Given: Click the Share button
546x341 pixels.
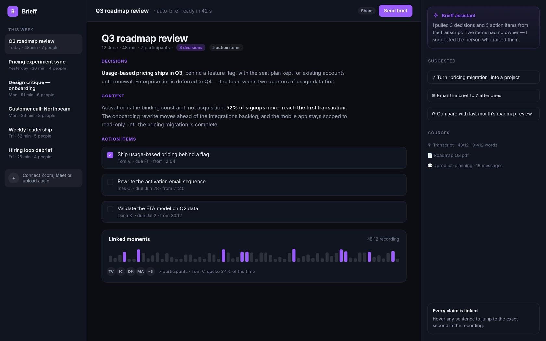Looking at the screenshot, I should coord(367,11).
